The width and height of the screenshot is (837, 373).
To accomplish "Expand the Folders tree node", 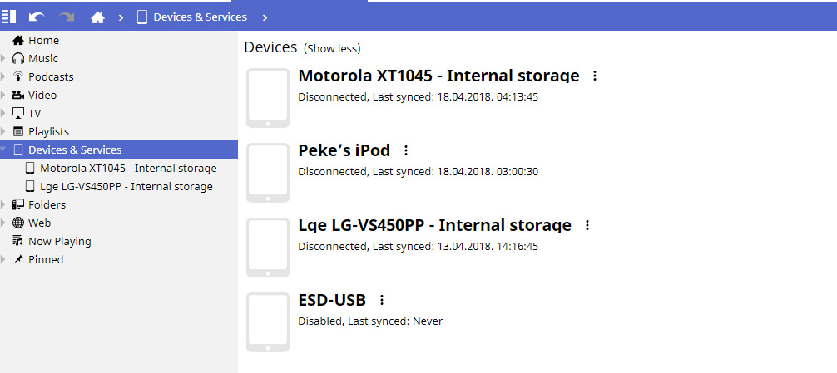I will coord(3,204).
